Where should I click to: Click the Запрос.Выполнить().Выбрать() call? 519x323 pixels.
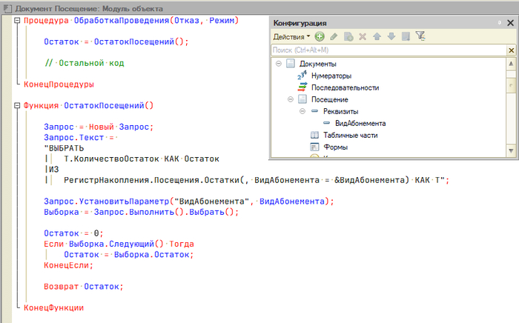165,212
